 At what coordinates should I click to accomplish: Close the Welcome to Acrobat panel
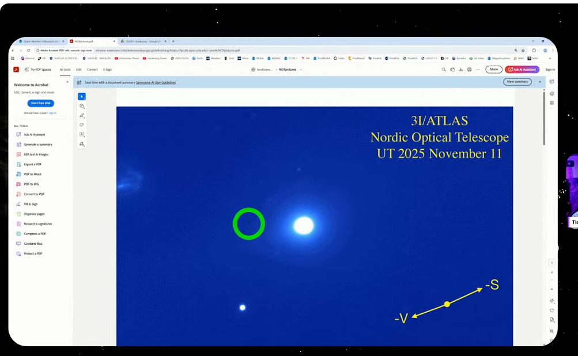point(67,82)
